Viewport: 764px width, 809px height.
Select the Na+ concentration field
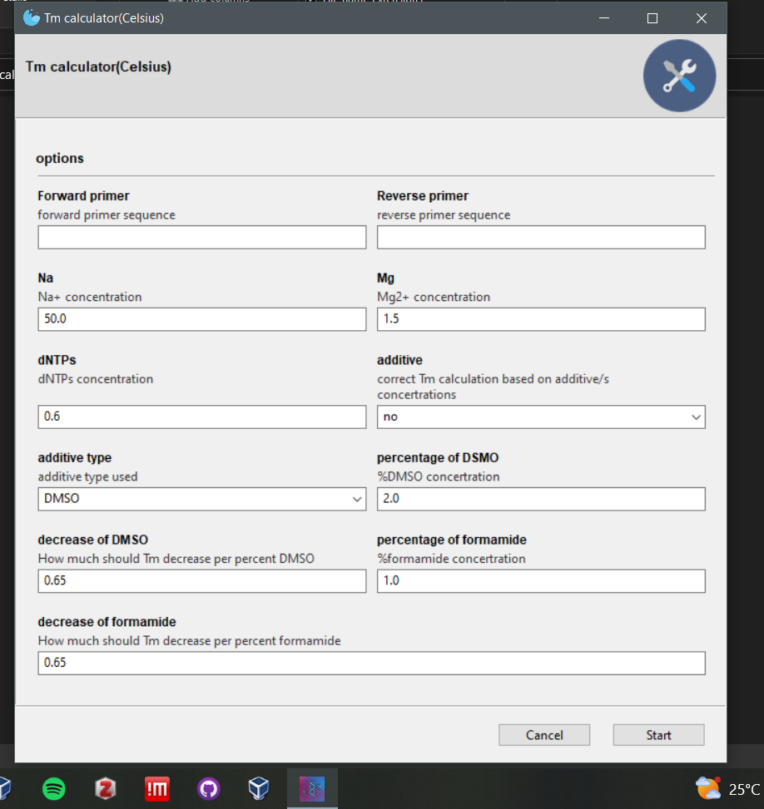[x=201, y=318]
